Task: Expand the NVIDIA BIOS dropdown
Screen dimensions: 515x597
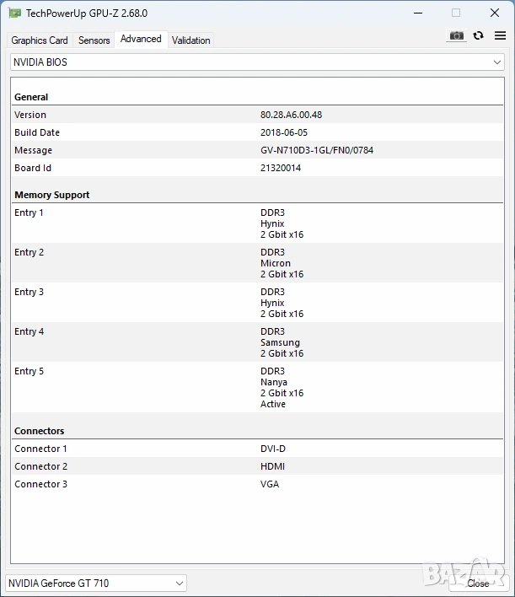Action: [256, 62]
